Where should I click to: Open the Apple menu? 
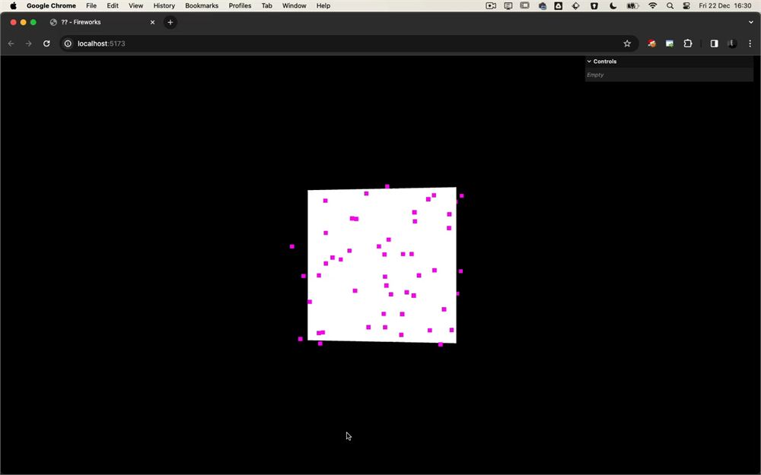click(x=13, y=6)
